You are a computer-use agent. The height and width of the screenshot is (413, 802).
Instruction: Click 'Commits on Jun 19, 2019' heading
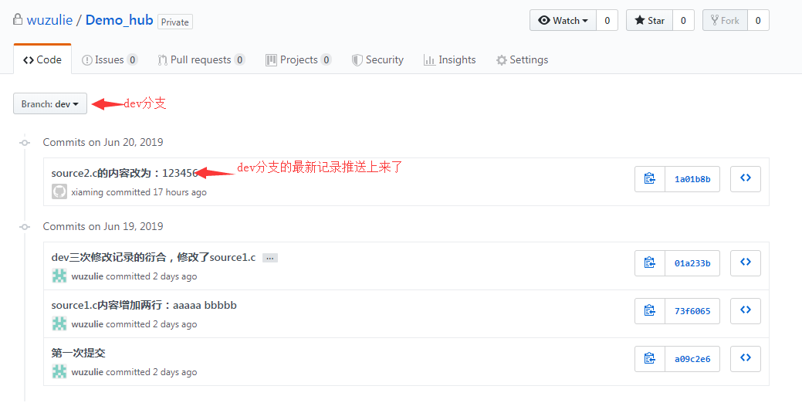103,226
